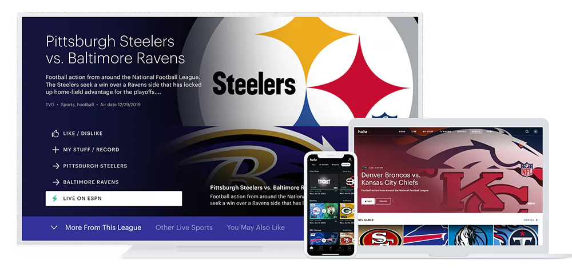Click the search magnifier icon on laptop
The height and width of the screenshot is (268, 572).
pos(527,131)
